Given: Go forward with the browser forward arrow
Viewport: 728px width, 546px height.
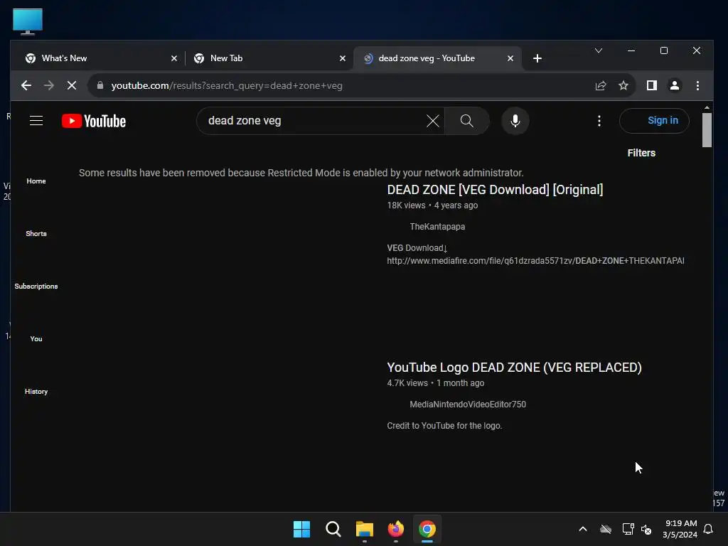Looking at the screenshot, I should [x=49, y=85].
